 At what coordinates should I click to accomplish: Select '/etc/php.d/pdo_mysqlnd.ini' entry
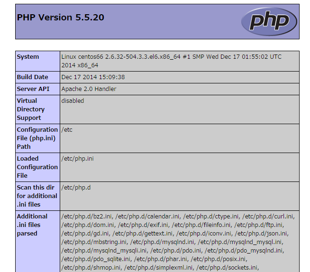(x=243, y=251)
